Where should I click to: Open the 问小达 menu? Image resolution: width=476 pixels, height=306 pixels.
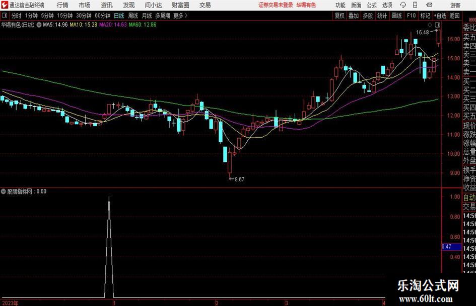[x=153, y=5]
